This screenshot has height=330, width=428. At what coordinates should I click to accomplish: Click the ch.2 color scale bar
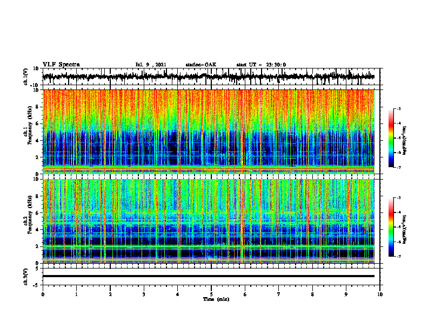click(x=391, y=227)
